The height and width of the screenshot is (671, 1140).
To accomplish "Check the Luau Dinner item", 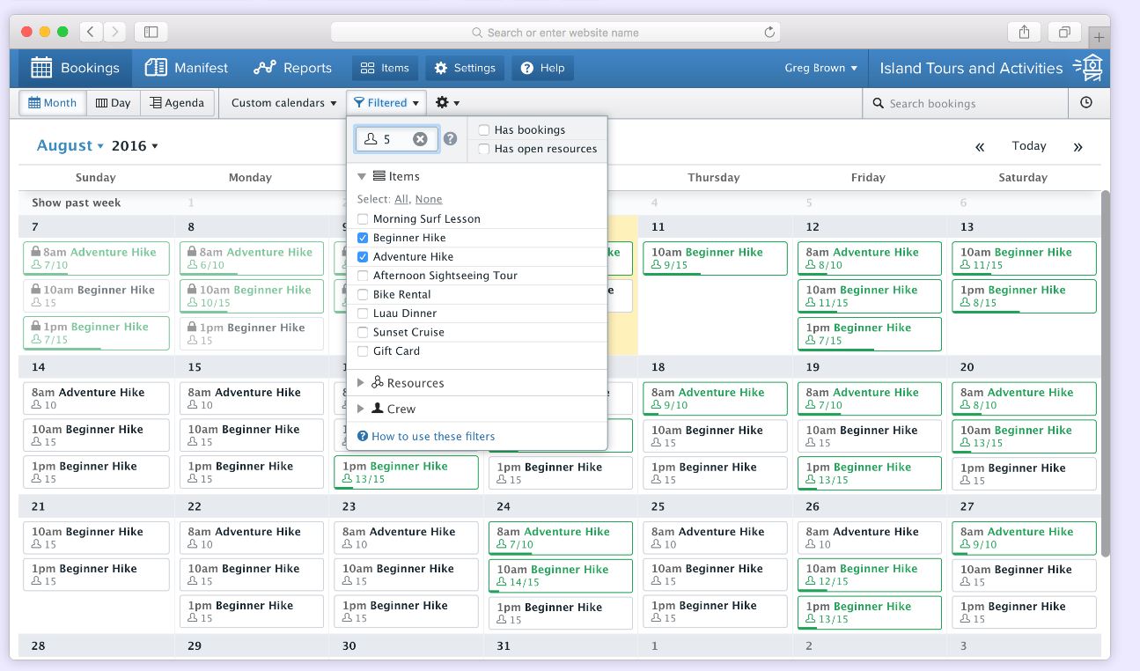I will 363,313.
